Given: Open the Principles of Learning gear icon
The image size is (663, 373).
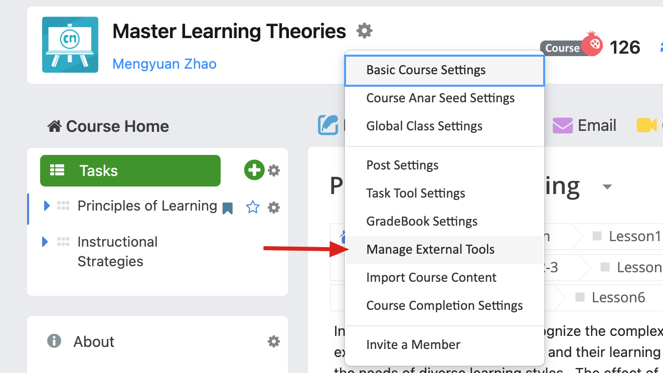Looking at the screenshot, I should [274, 207].
